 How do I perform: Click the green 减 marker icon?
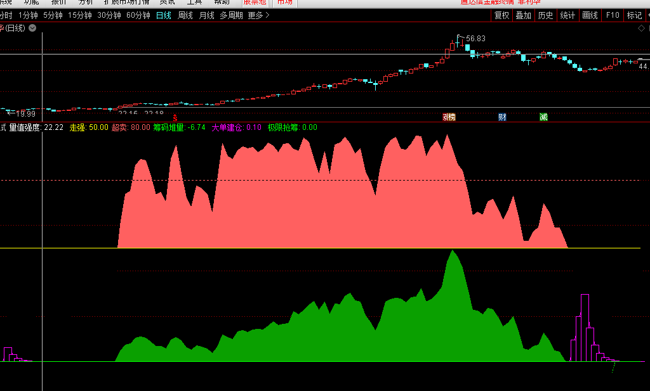click(x=543, y=117)
